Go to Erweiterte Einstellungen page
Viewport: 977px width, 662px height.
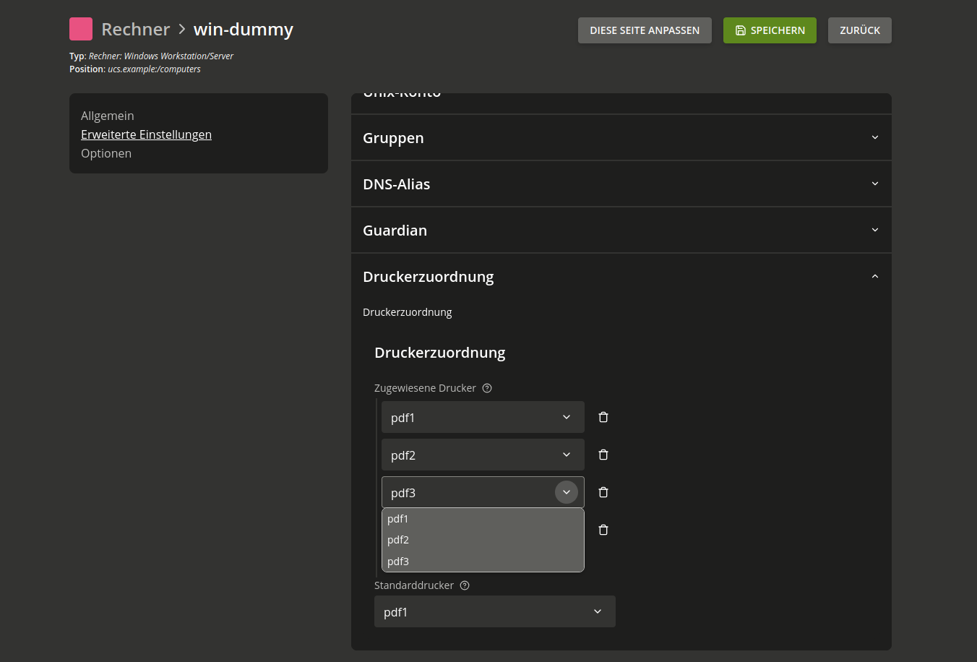click(x=146, y=134)
